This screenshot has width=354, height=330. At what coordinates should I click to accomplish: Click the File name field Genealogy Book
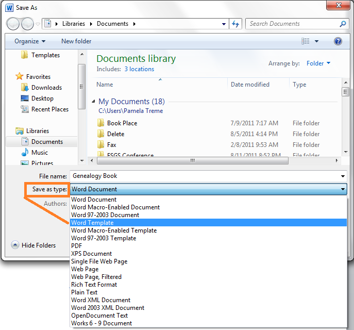tap(208, 176)
